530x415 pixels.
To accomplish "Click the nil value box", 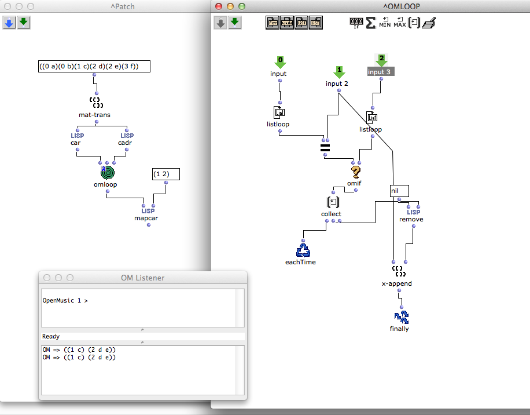I will pos(399,191).
